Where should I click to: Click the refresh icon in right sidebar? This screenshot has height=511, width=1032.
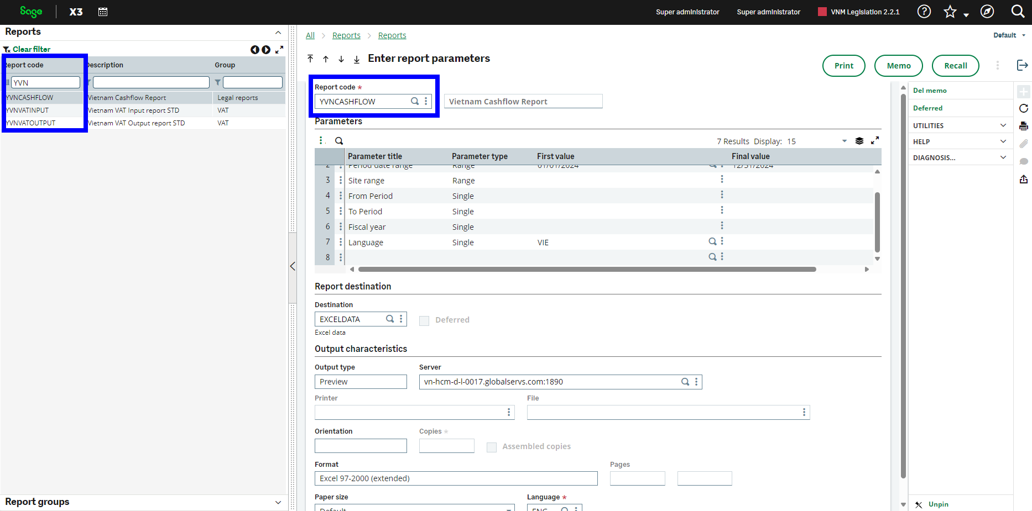click(x=1024, y=108)
